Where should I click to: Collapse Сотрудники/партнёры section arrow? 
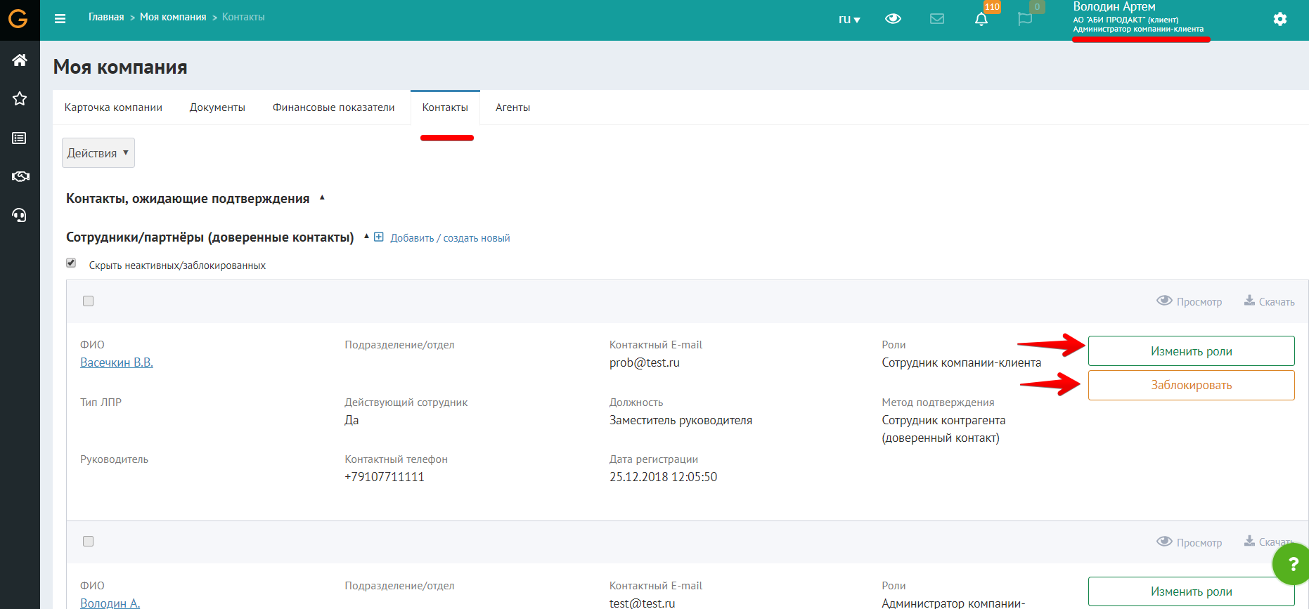(x=366, y=236)
